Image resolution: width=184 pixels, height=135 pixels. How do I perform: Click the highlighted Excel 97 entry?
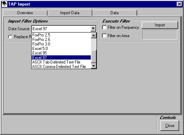tap(61, 58)
